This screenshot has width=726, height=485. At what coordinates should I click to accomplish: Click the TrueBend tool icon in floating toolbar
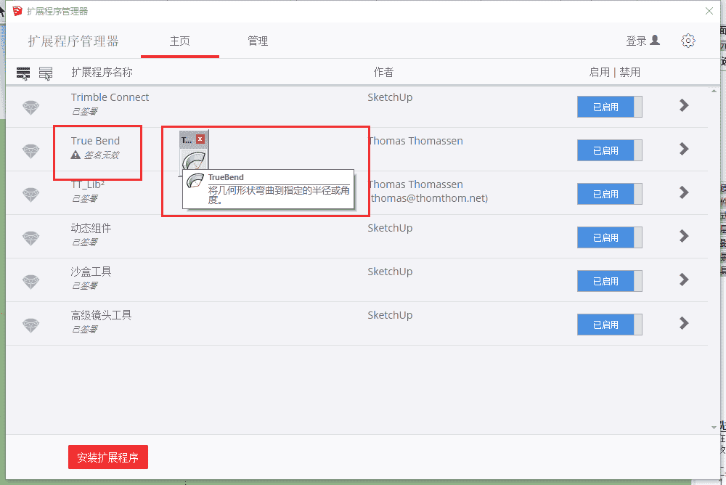[x=194, y=161]
